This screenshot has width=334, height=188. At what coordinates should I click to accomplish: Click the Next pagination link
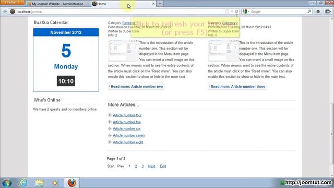click(x=151, y=166)
